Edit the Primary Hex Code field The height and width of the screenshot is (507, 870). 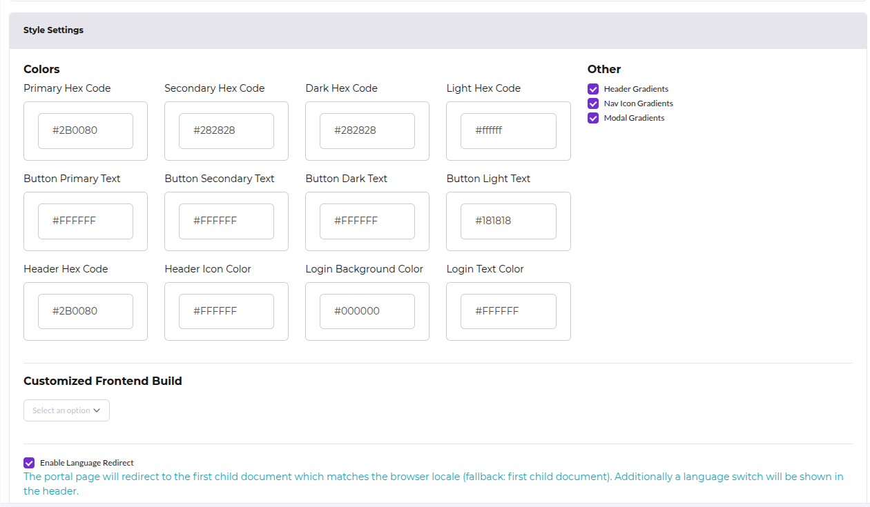(86, 131)
